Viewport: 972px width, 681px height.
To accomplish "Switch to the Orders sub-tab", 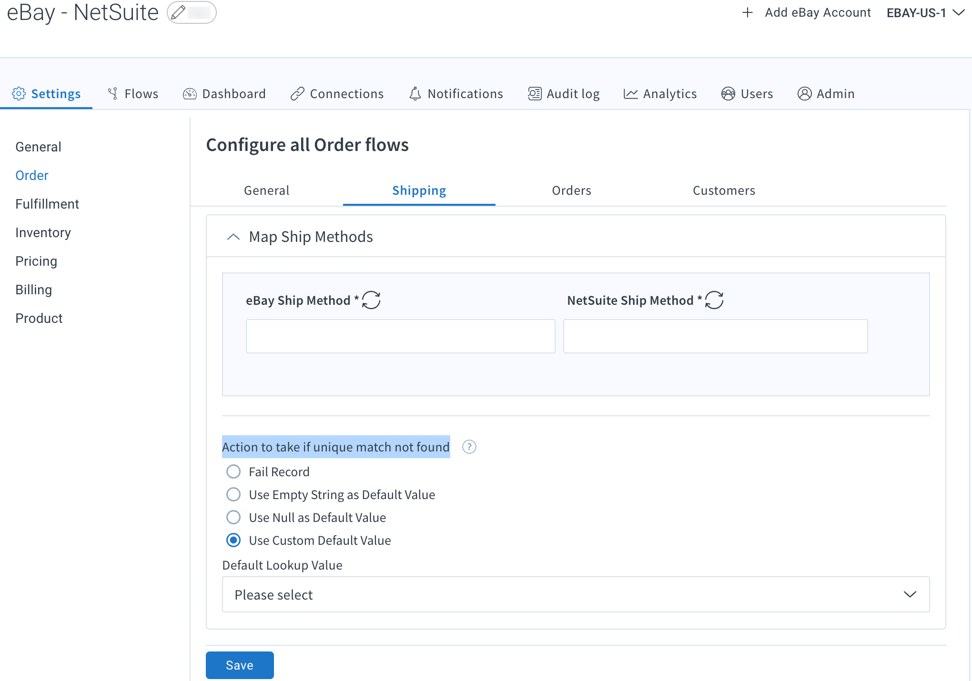I will [x=572, y=190].
